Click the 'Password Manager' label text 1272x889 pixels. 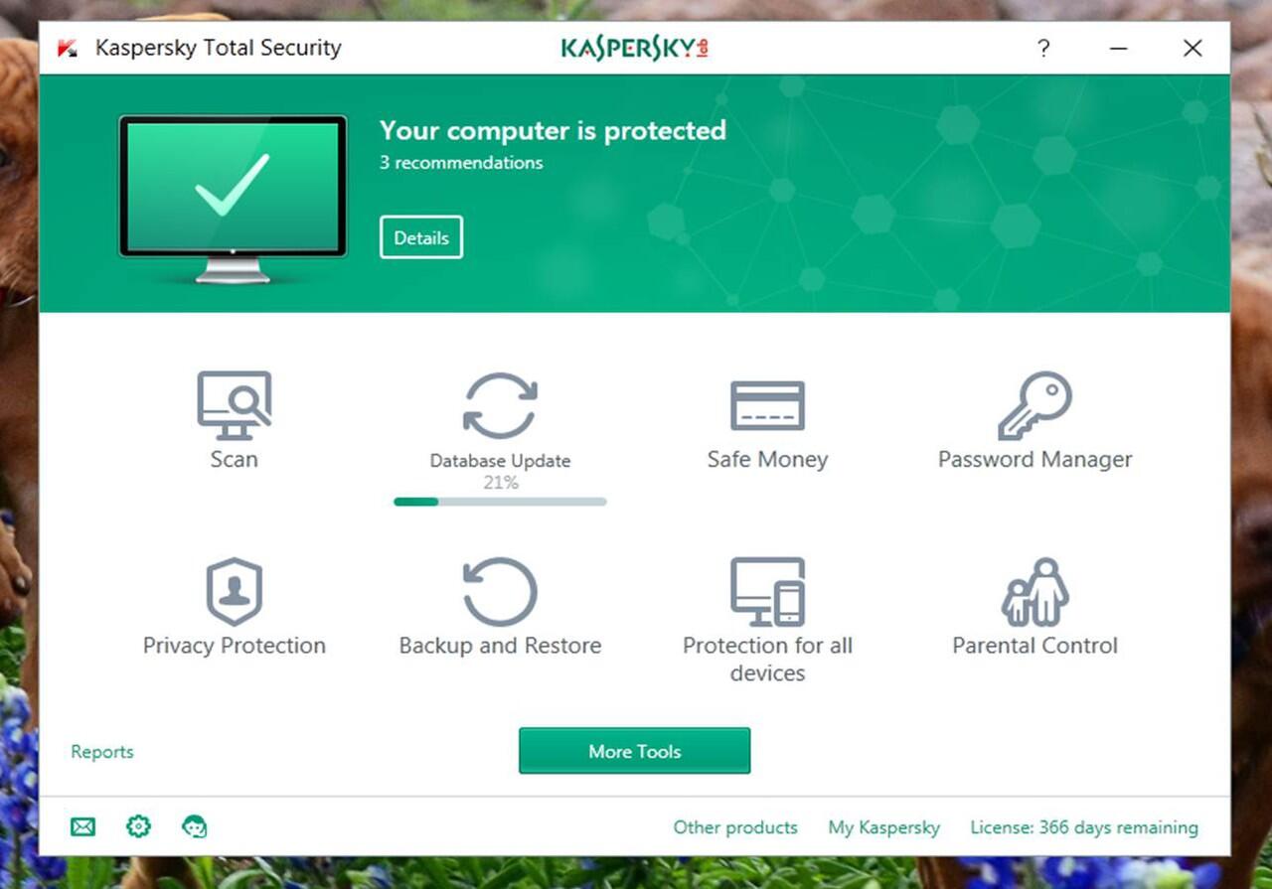point(1034,459)
